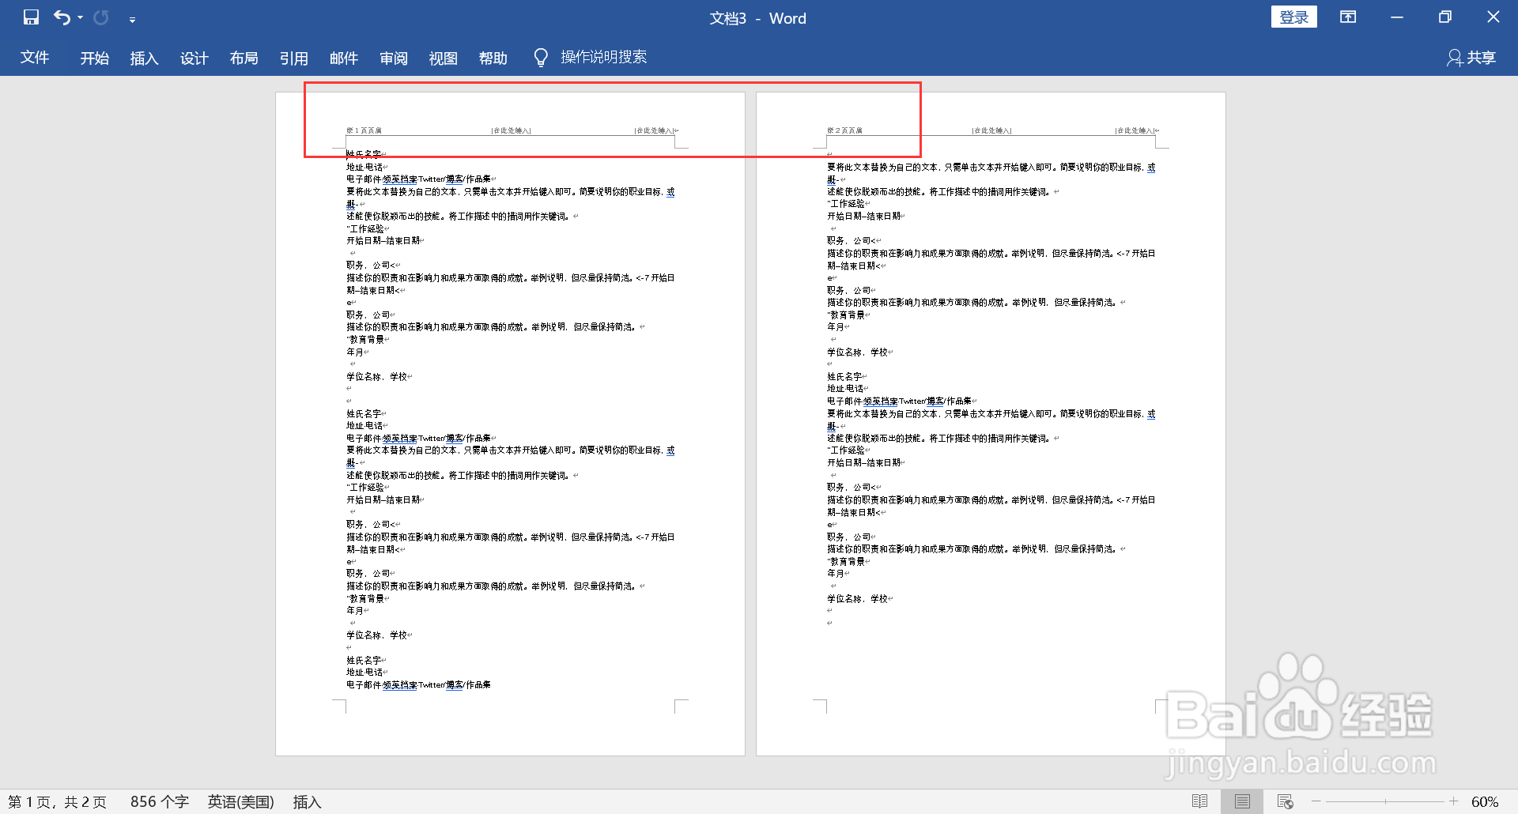Click the zoom in plus icon
The width and height of the screenshot is (1518, 814).
tap(1453, 801)
